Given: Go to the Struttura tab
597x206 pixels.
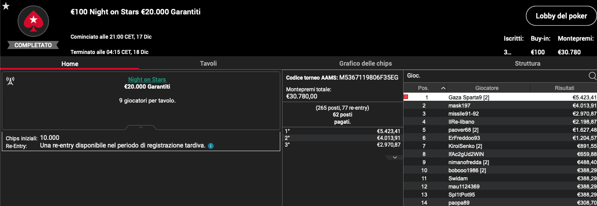Looking at the screenshot, I should (527, 63).
